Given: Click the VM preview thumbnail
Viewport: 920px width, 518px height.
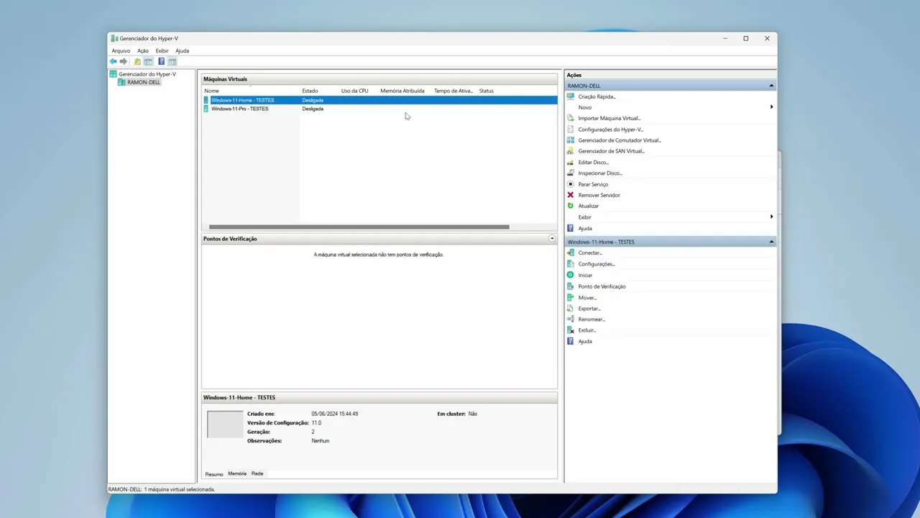Looking at the screenshot, I should pos(225,424).
